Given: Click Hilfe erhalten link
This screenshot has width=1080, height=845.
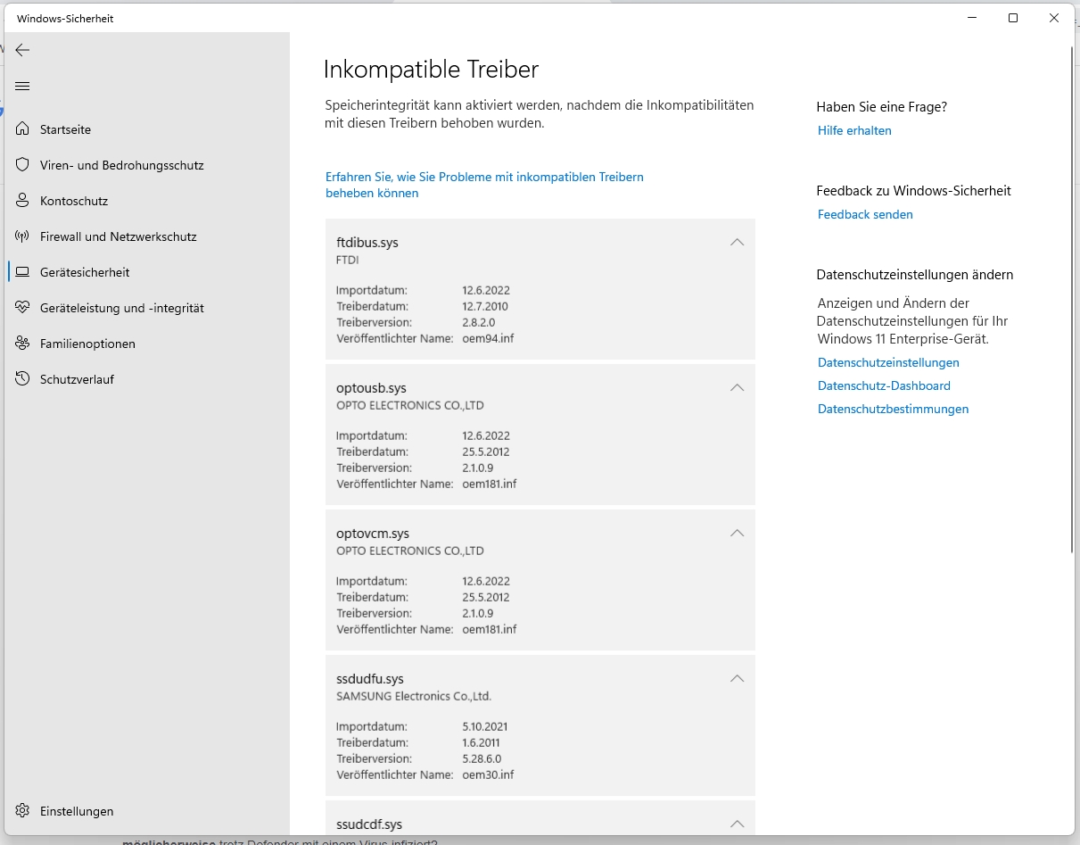Looking at the screenshot, I should (x=854, y=130).
